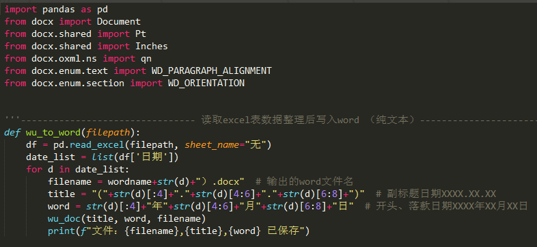Click docx.oxml.ns module path
This screenshot has height=247, width=537.
[64, 59]
